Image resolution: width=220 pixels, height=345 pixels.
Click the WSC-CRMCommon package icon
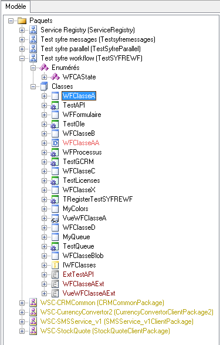pos(33,303)
